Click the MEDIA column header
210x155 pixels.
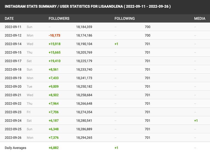click(x=200, y=18)
